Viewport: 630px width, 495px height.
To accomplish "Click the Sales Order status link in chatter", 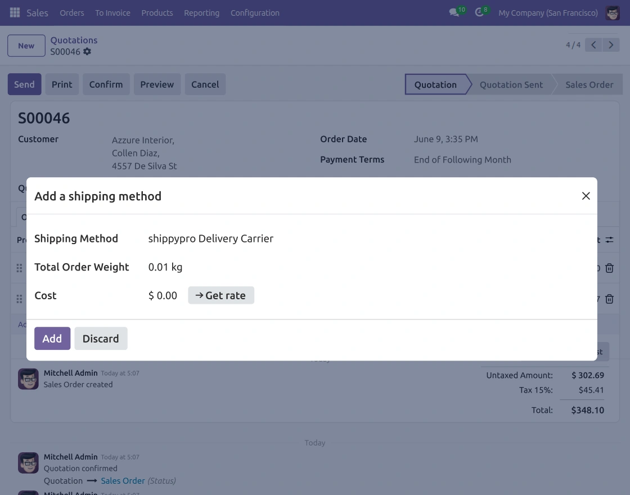I will click(x=123, y=480).
